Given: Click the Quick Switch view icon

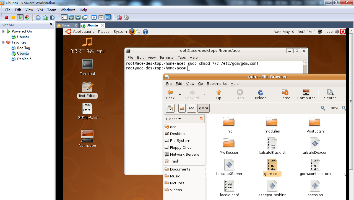Looking at the screenshot, I should [x=71, y=17].
